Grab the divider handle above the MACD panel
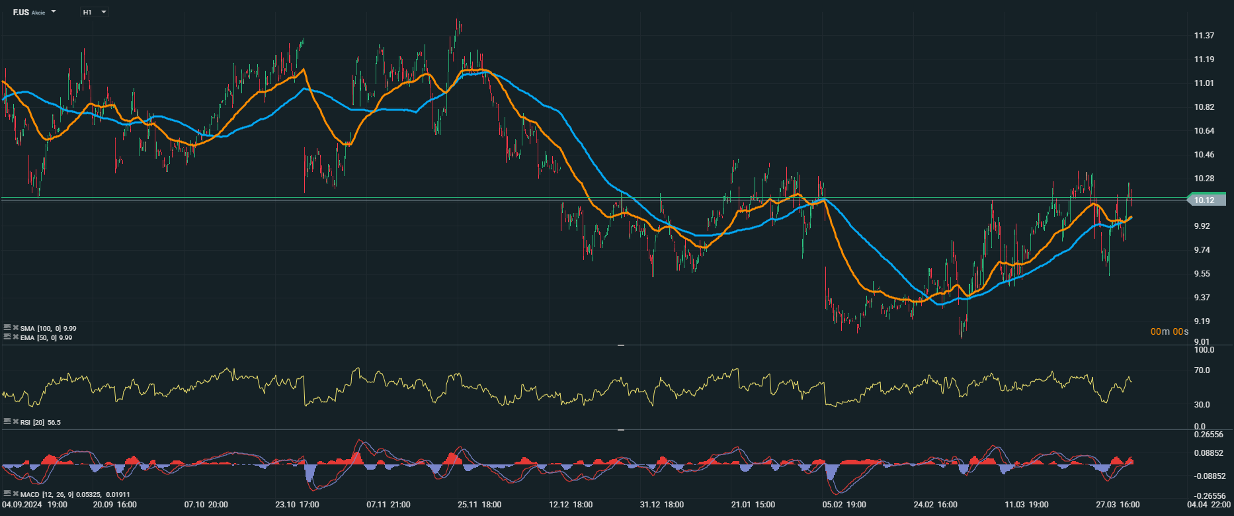The image size is (1234, 516). pos(620,430)
